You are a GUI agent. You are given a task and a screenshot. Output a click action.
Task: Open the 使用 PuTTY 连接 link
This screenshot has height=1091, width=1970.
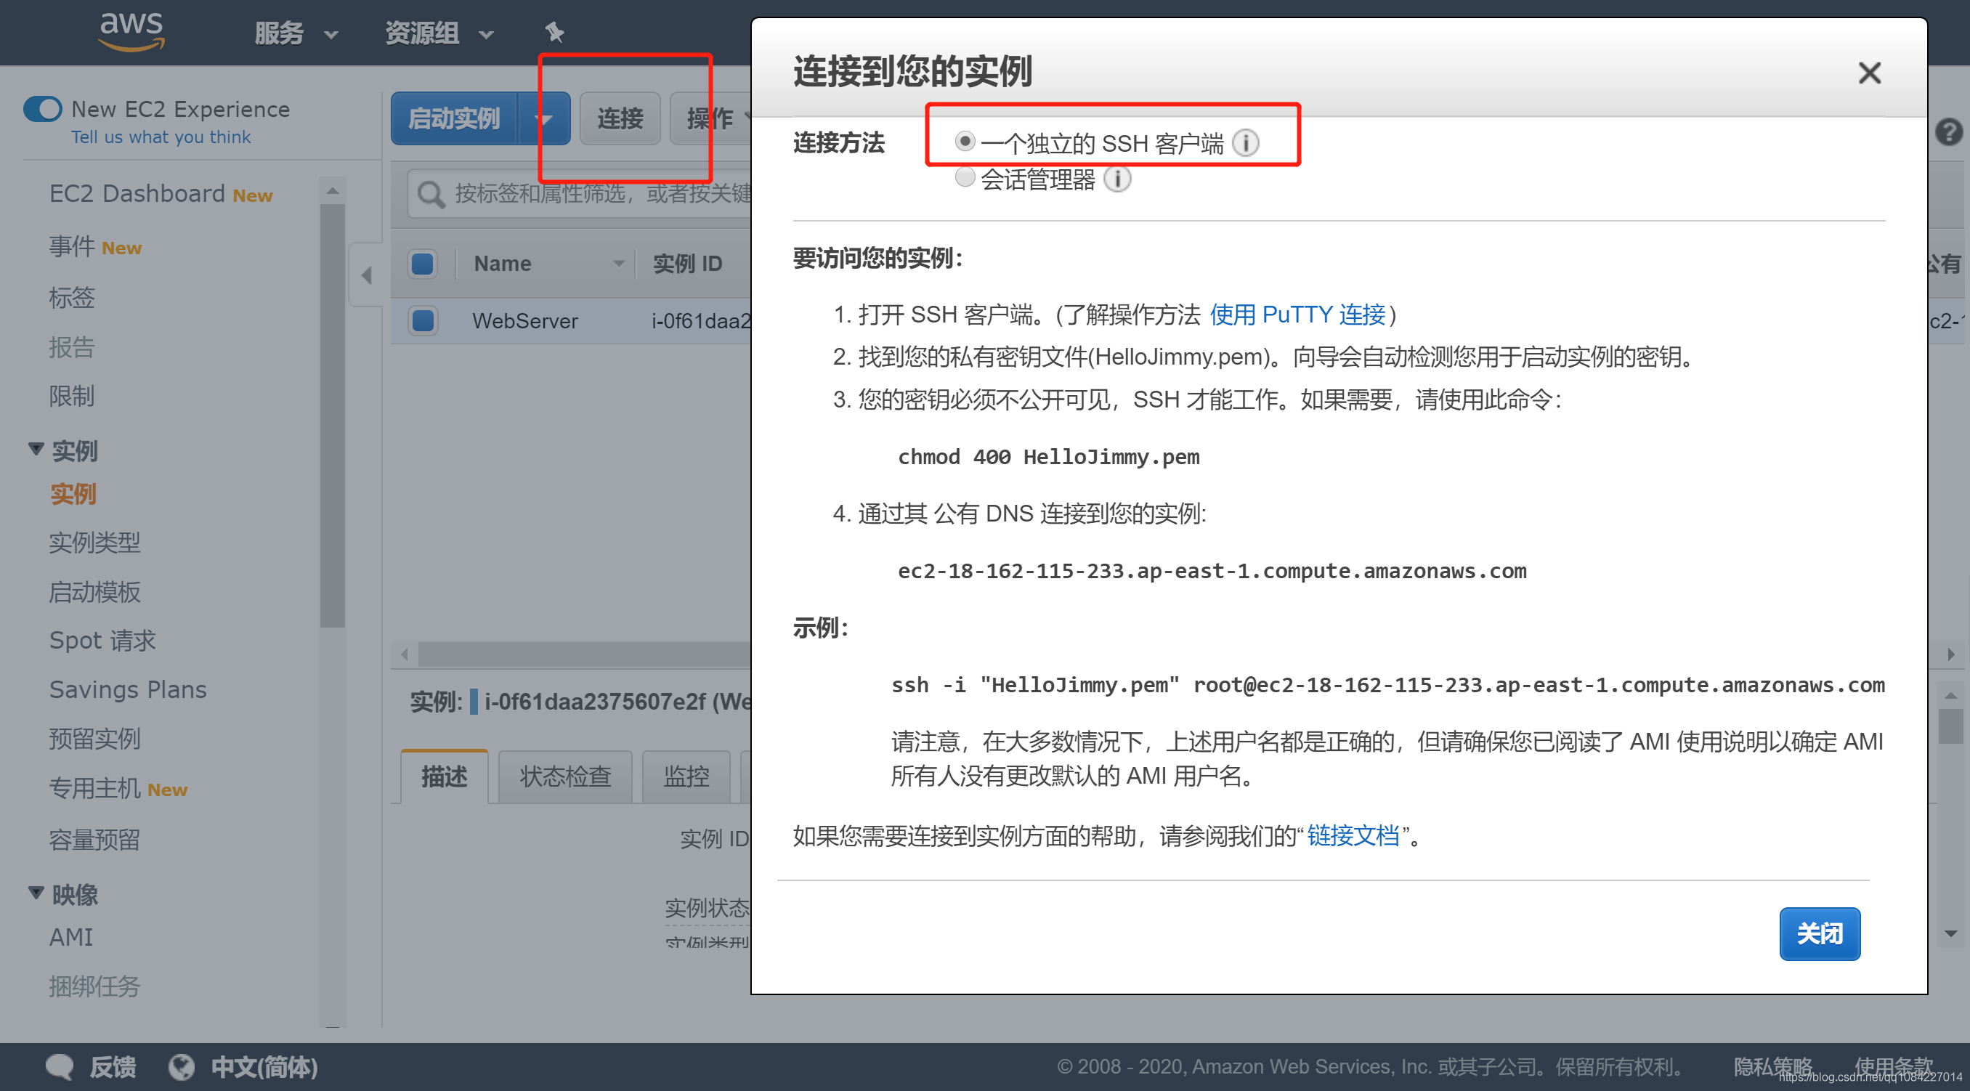[x=1297, y=315]
